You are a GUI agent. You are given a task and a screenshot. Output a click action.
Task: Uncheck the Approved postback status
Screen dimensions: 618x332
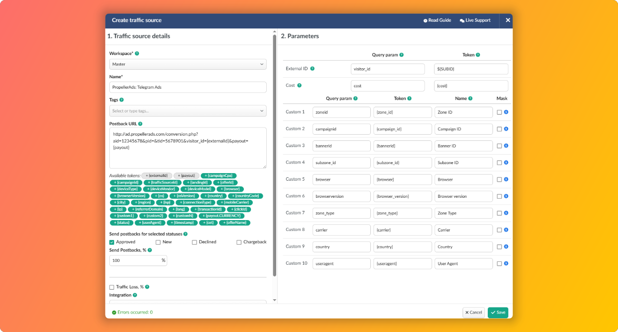coord(112,242)
